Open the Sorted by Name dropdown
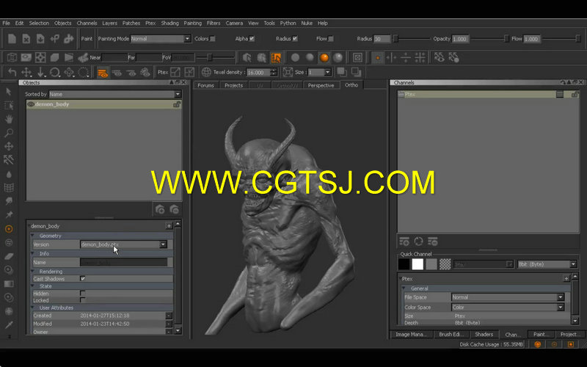587x367 pixels. point(115,94)
